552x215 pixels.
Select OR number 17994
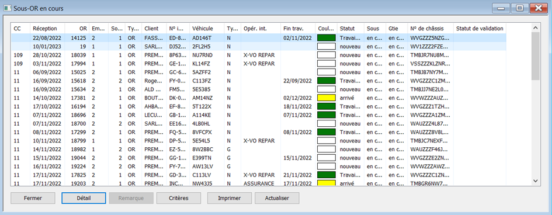[78, 64]
